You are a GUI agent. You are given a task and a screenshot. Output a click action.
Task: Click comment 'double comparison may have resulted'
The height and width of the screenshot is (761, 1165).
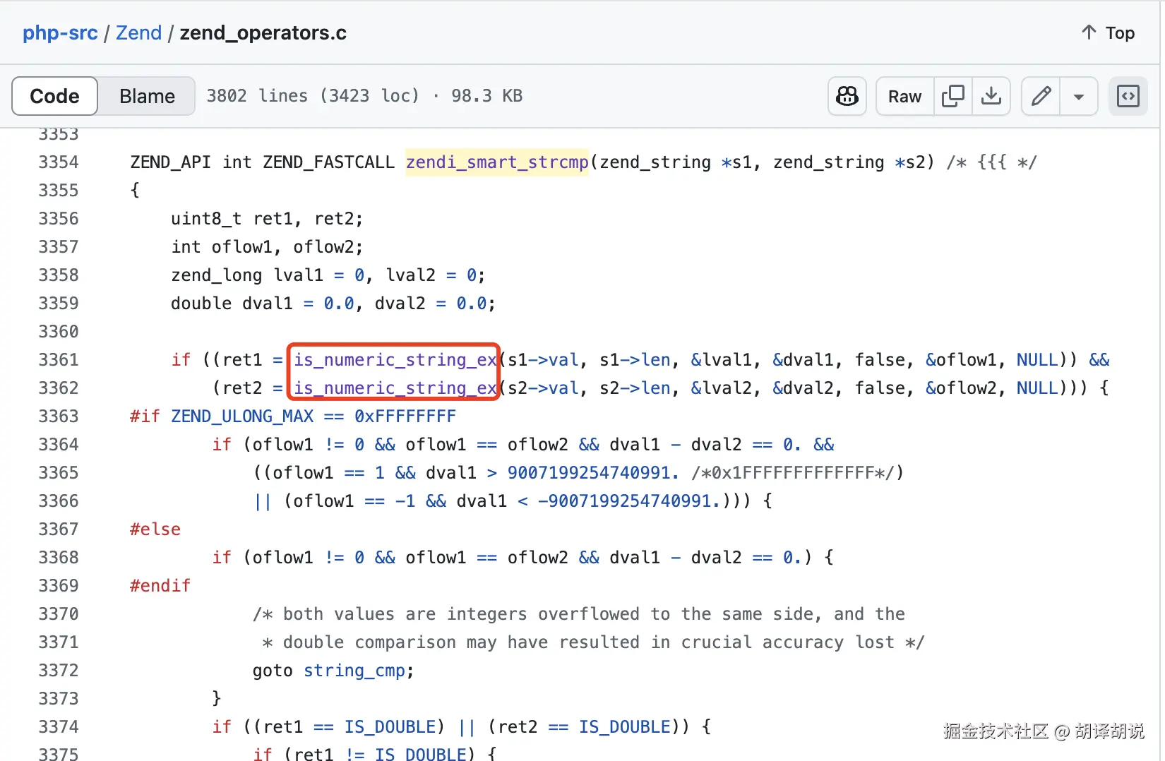(593, 642)
